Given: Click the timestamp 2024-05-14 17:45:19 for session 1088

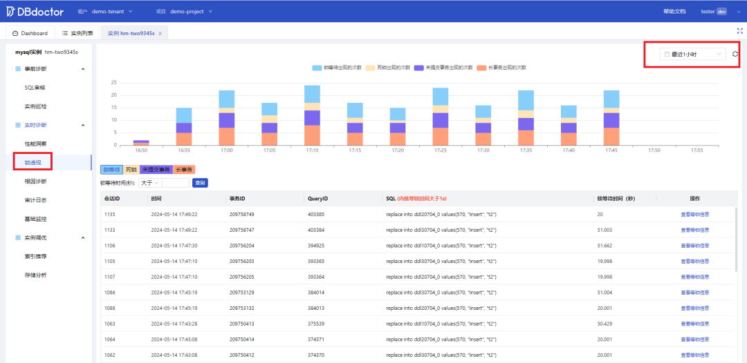Looking at the screenshot, I should (174, 308).
